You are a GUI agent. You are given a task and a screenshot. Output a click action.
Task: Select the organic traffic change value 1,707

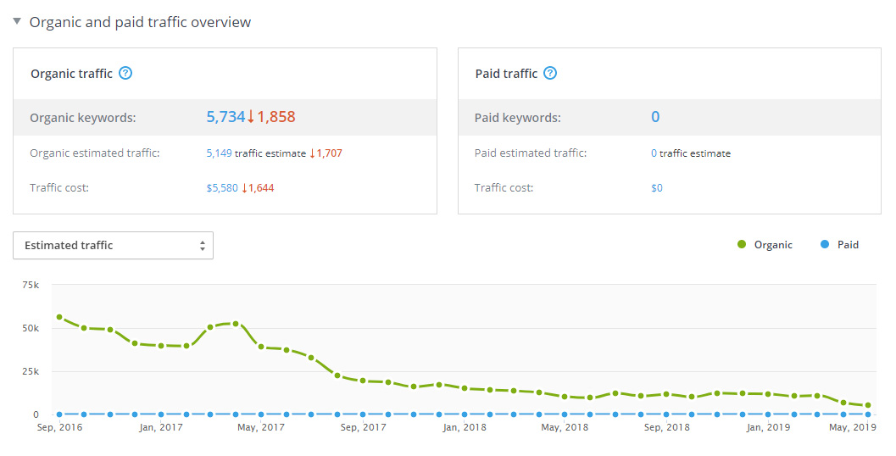point(329,153)
